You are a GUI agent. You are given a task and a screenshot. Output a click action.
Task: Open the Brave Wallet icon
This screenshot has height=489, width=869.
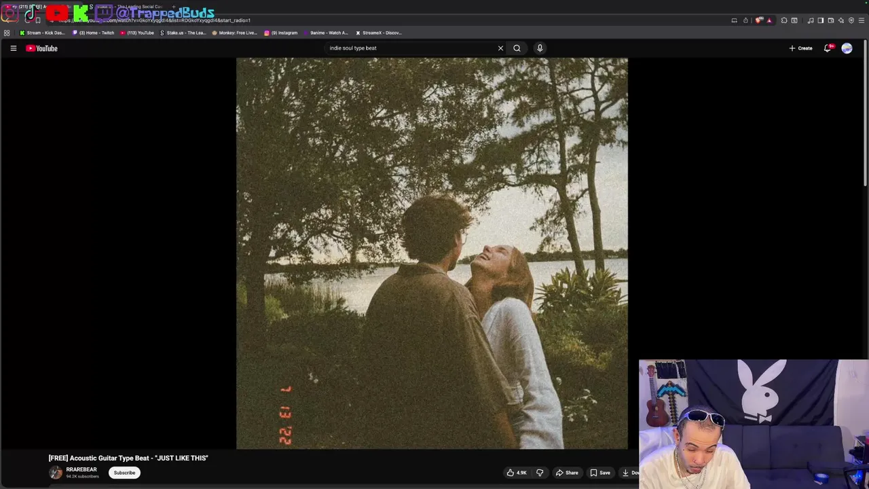831,20
